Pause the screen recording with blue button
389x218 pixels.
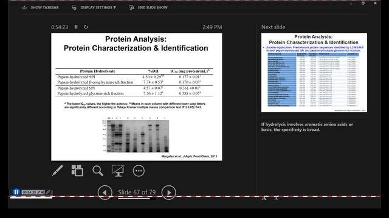16,192
